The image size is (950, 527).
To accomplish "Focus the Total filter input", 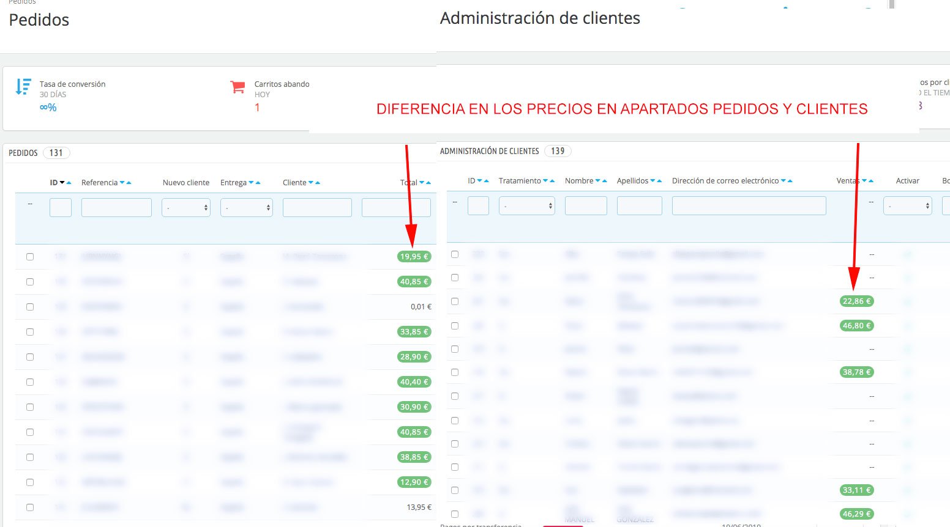I will (396, 208).
